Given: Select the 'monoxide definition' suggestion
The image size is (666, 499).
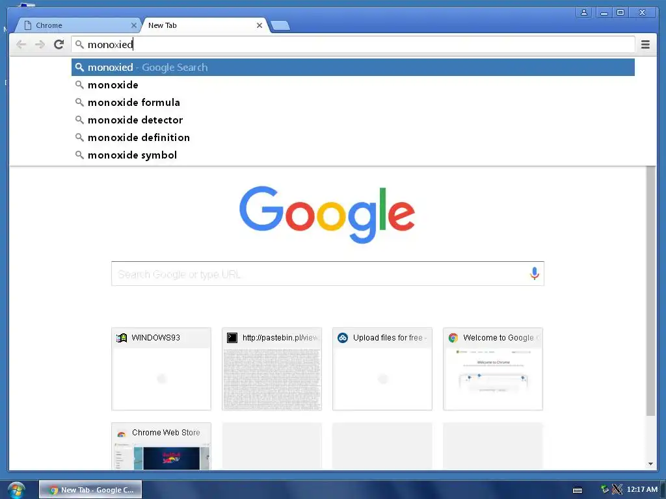Looking at the screenshot, I should click(353, 138).
